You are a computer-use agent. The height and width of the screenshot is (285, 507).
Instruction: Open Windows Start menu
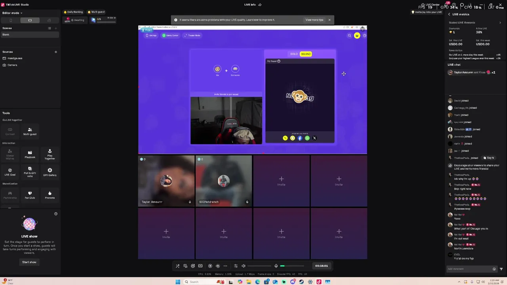pos(178,282)
